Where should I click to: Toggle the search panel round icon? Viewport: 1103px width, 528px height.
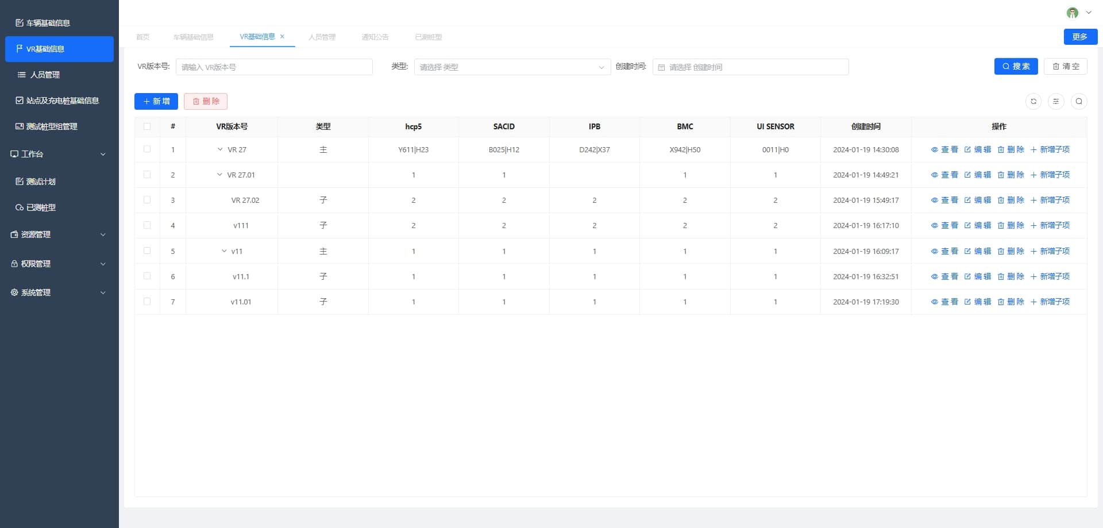pyautogui.click(x=1079, y=101)
